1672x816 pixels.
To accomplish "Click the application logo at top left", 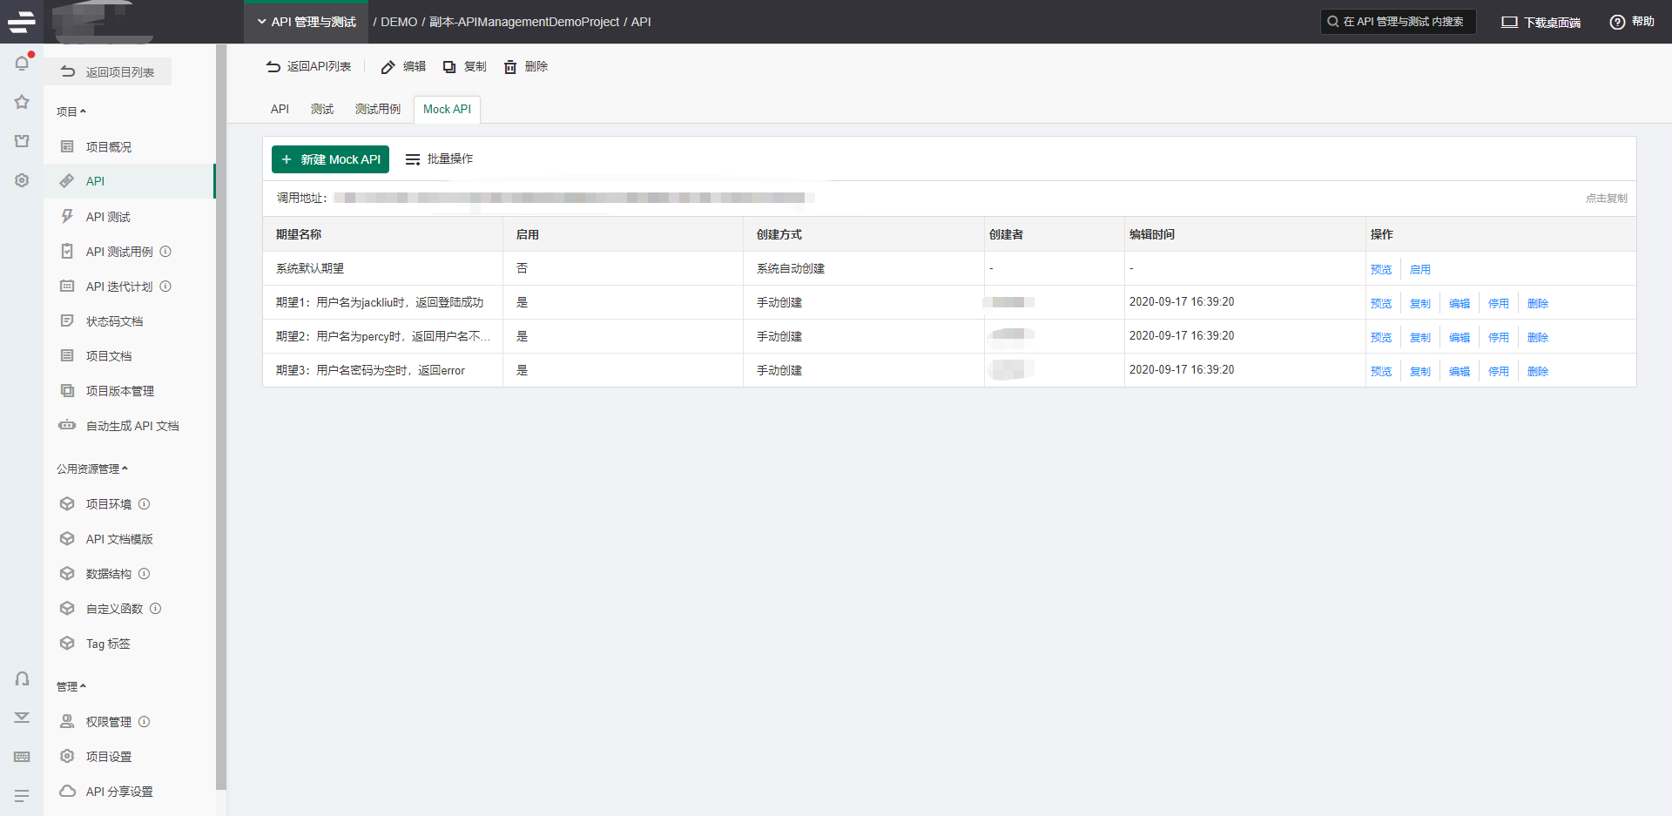I will point(22,22).
